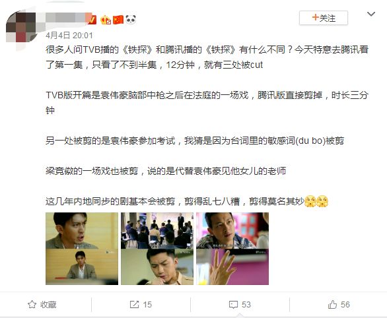Viewport: 387px width, 318px height.
Task: Expand the post options chevron
Action: coord(371,14)
